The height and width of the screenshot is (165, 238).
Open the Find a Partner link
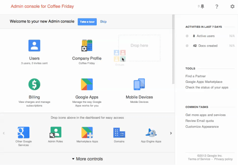[x=196, y=76]
